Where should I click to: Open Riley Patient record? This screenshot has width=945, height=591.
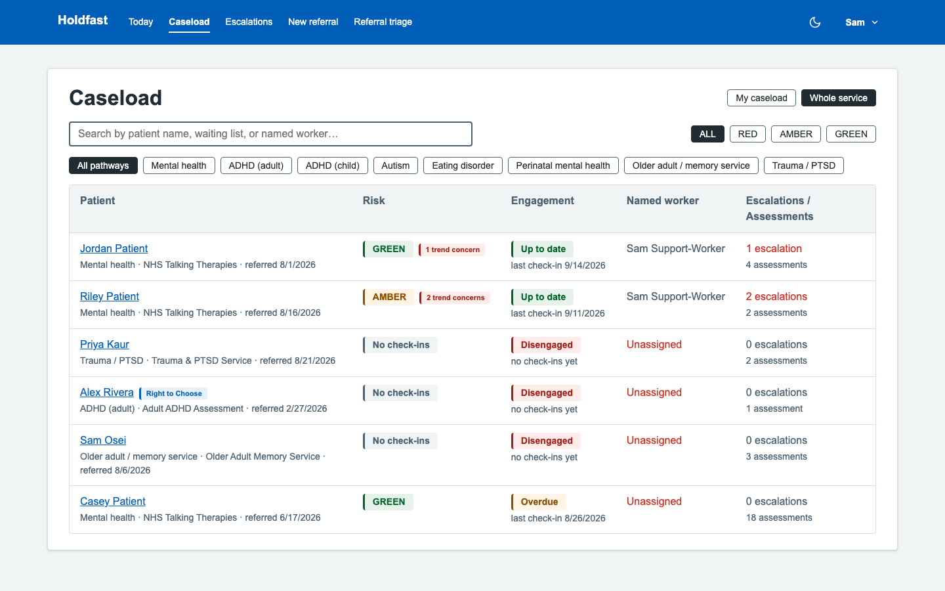click(x=110, y=296)
